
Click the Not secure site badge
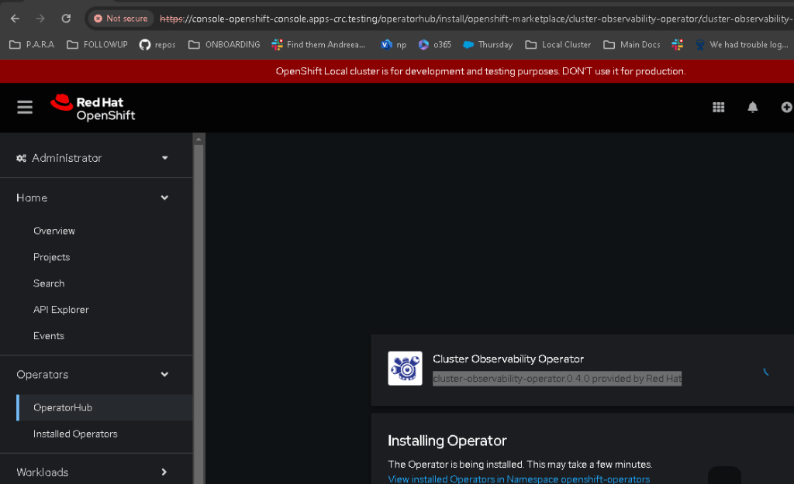pyautogui.click(x=120, y=19)
